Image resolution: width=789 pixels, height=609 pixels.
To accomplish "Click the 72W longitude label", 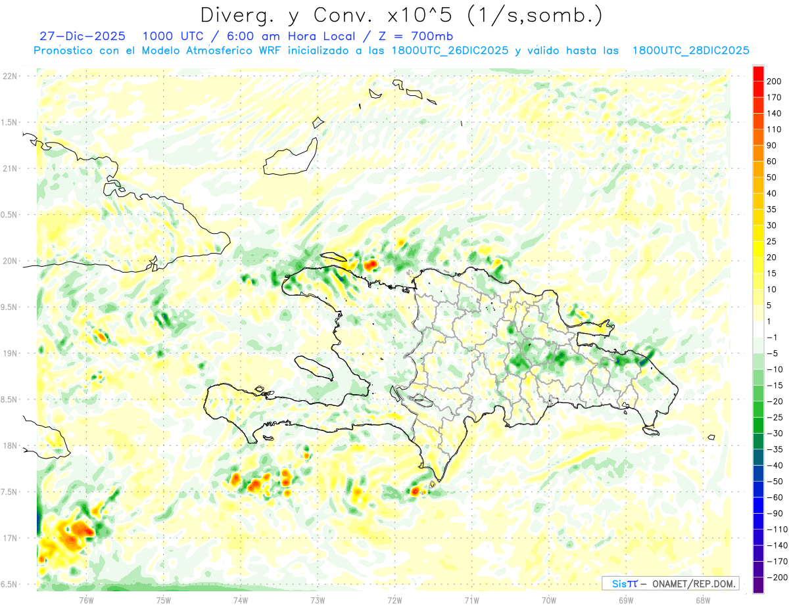I will tap(394, 600).
